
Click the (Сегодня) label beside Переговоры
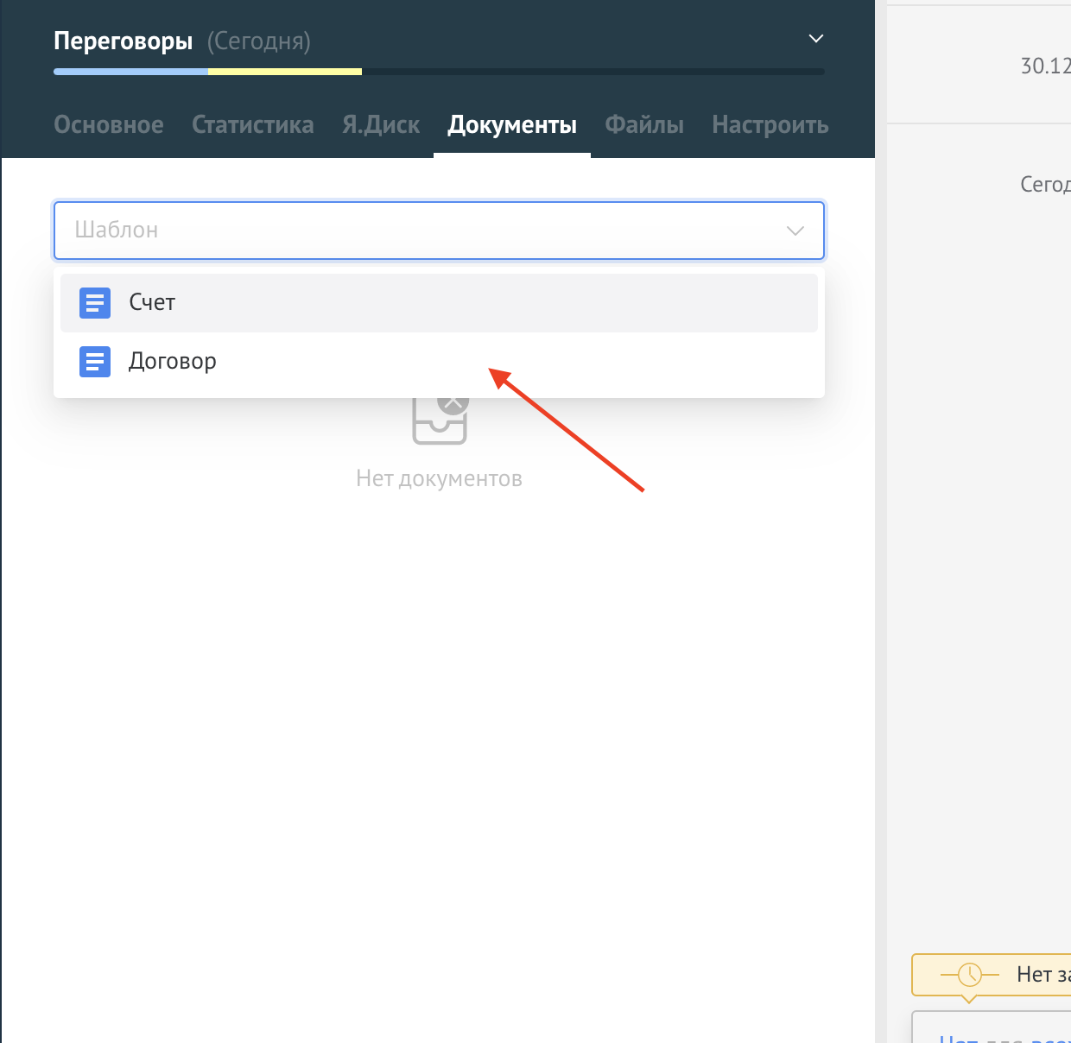(259, 41)
